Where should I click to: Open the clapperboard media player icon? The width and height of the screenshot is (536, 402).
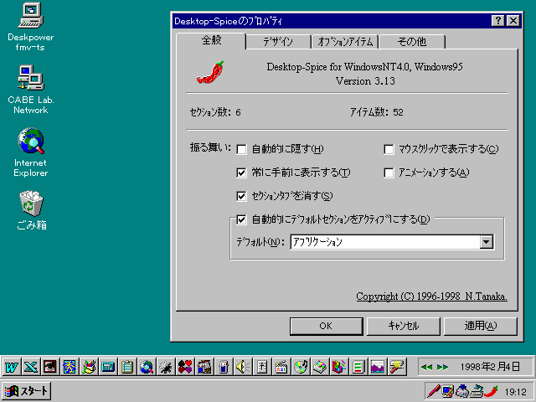click(281, 367)
